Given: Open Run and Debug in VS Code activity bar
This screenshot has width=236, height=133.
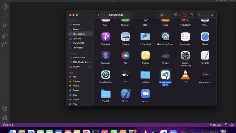Looking at the screenshot, I should [x=5, y=35].
